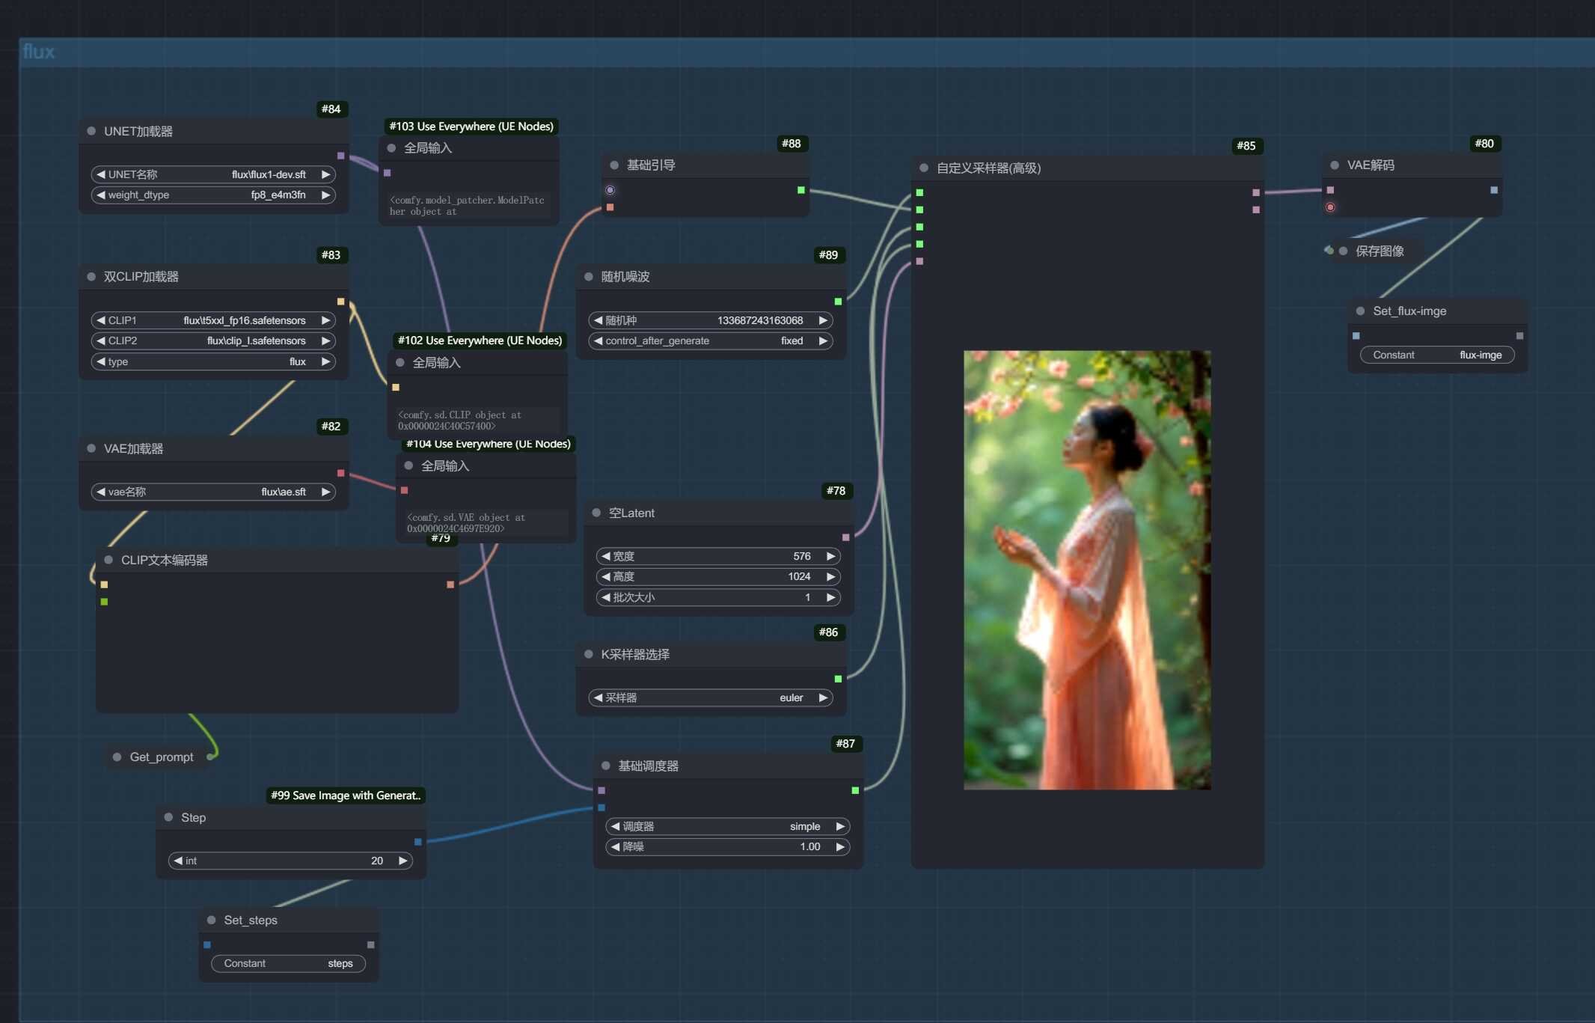Open the 调度器 combo set to simple

728,826
